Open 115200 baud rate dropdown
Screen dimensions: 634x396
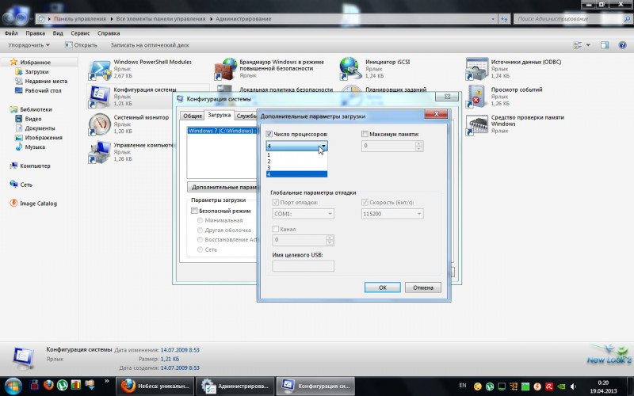392,214
